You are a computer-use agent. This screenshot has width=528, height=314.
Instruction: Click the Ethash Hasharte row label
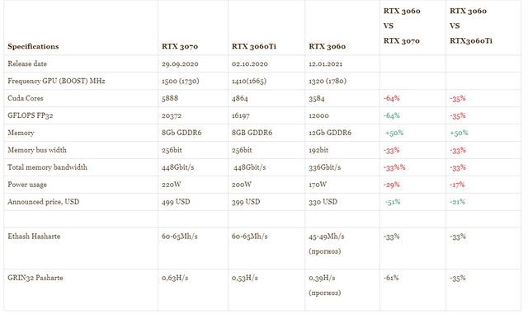coord(34,237)
